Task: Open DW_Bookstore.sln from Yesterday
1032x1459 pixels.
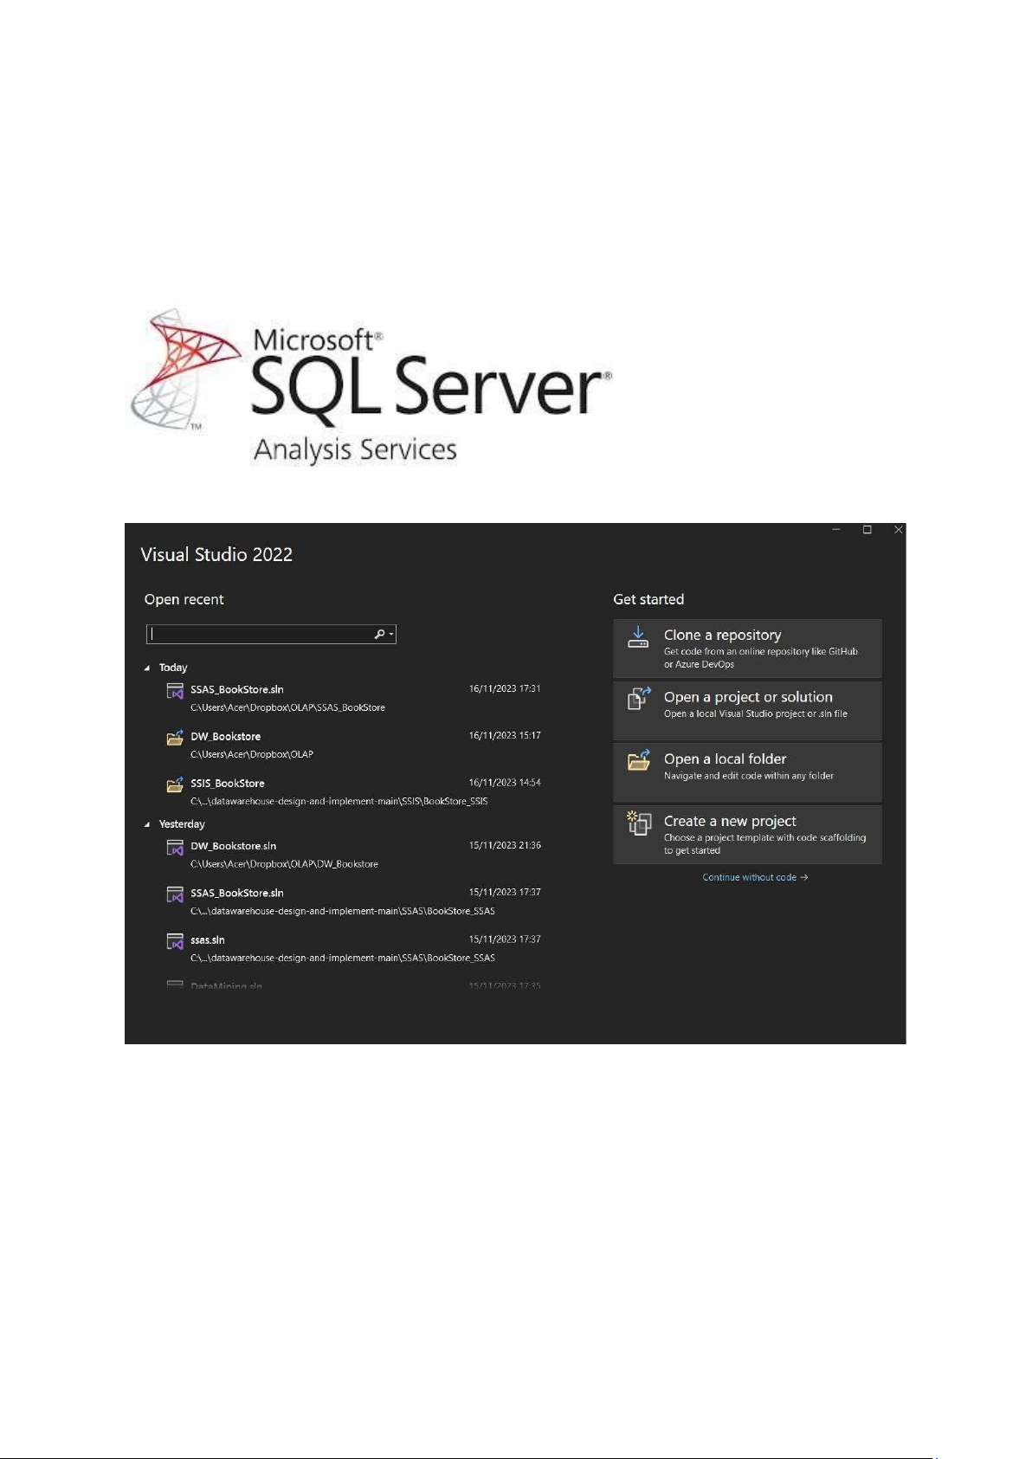Action: tap(353, 855)
